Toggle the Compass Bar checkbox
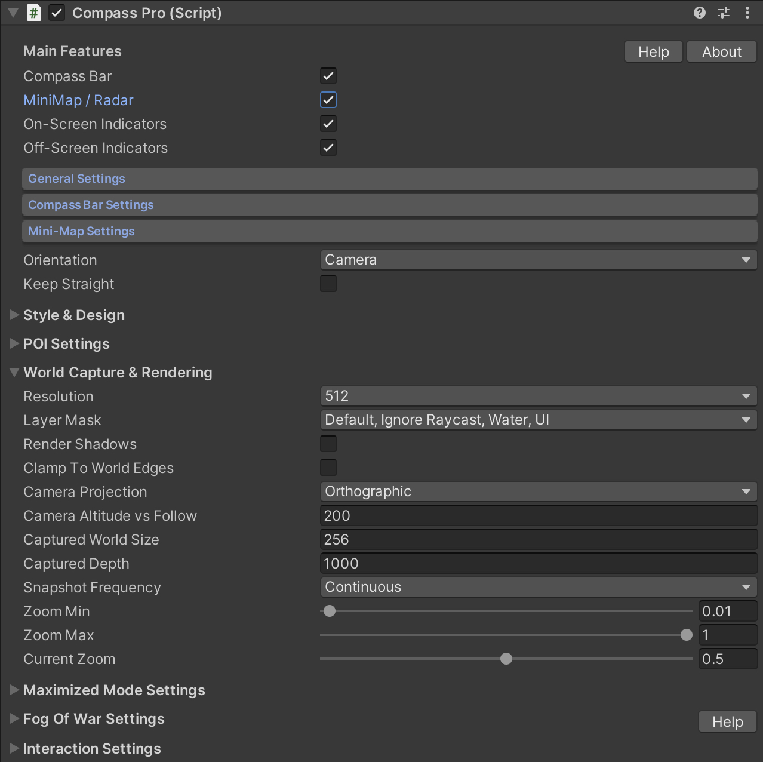This screenshot has height=762, width=763. pyautogui.click(x=328, y=76)
